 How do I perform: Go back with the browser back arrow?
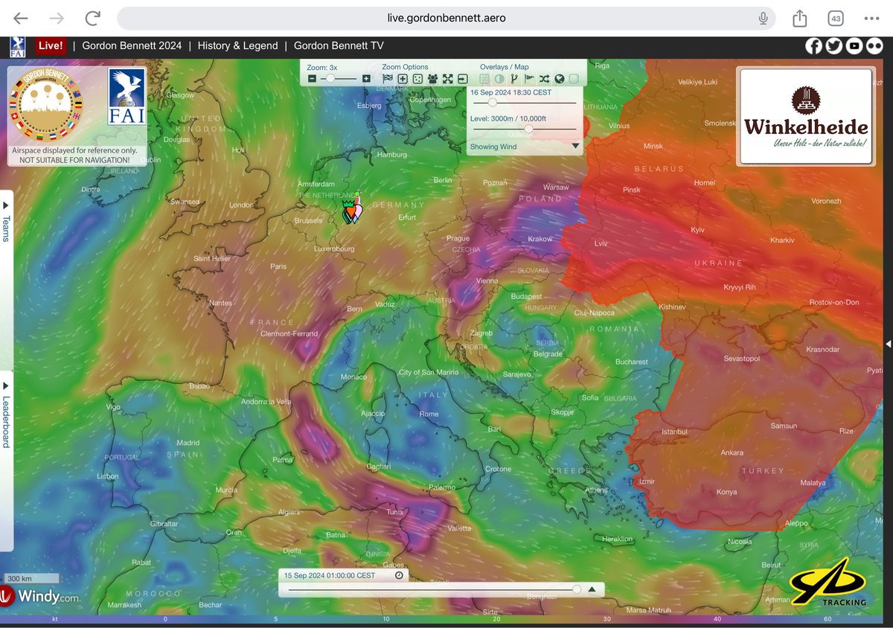pyautogui.click(x=21, y=18)
